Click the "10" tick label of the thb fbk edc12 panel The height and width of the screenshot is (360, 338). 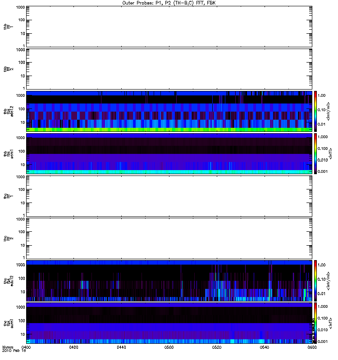click(x=23, y=122)
